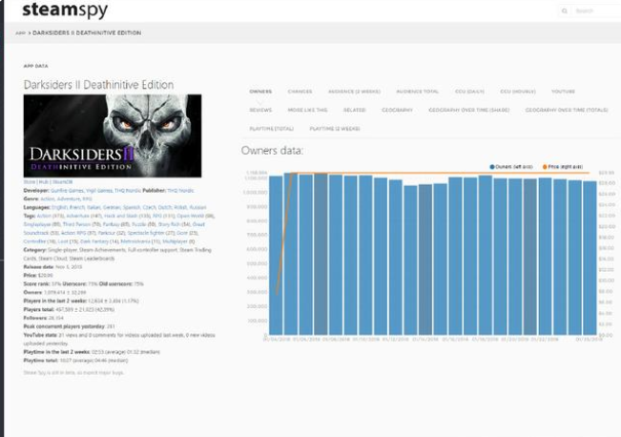Open the Store link
Image resolution: width=621 pixels, height=437 pixels.
[30, 182]
